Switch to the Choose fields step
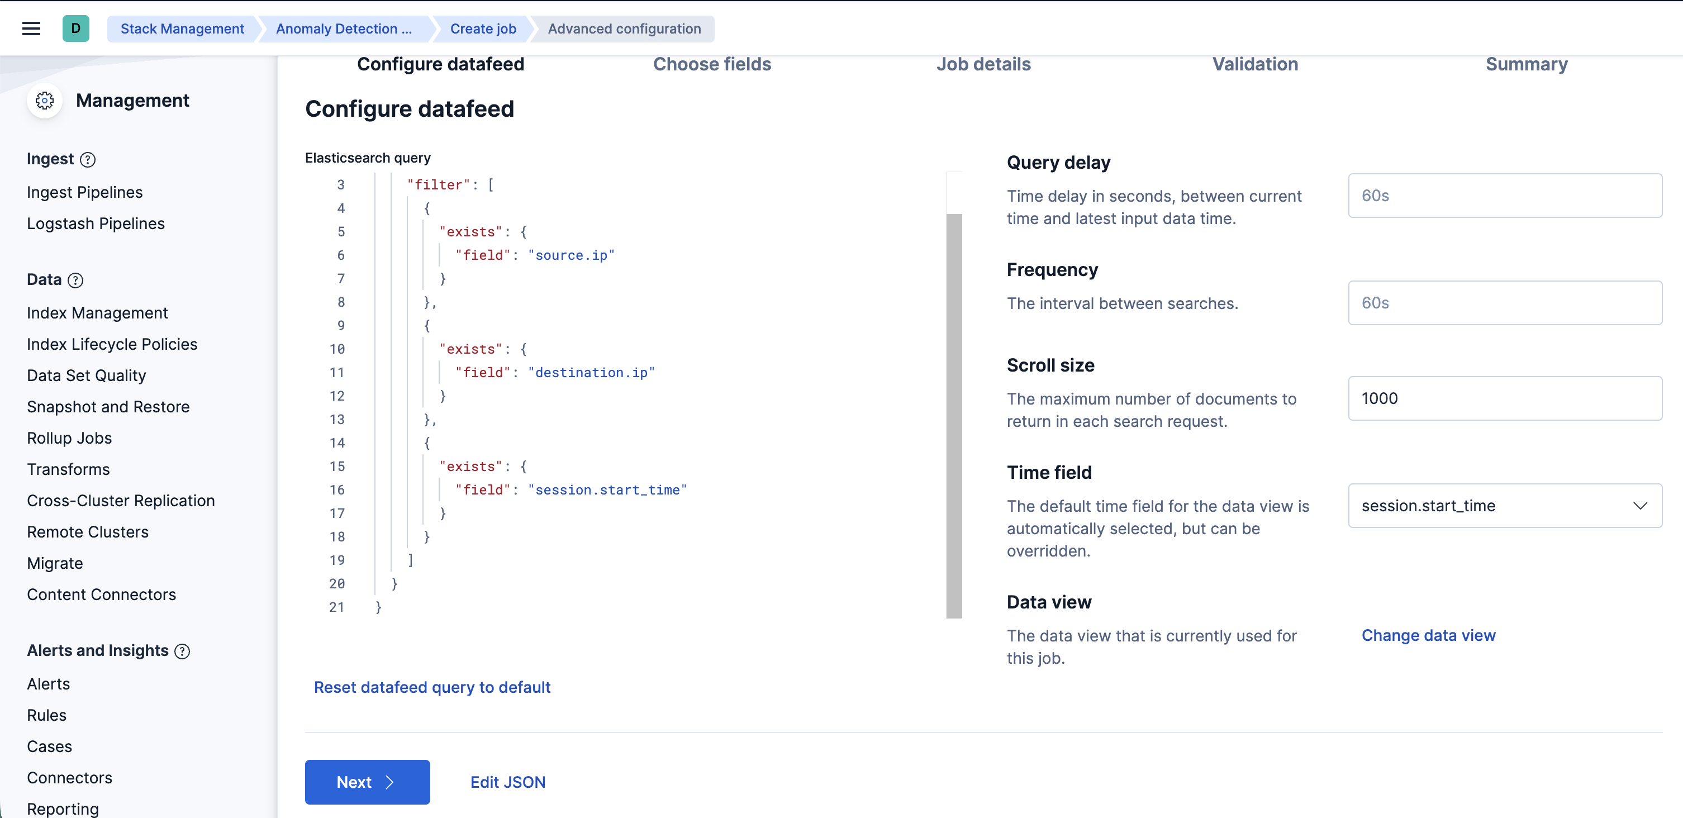 [712, 63]
